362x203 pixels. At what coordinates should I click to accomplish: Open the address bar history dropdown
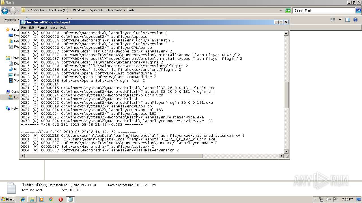281,10
